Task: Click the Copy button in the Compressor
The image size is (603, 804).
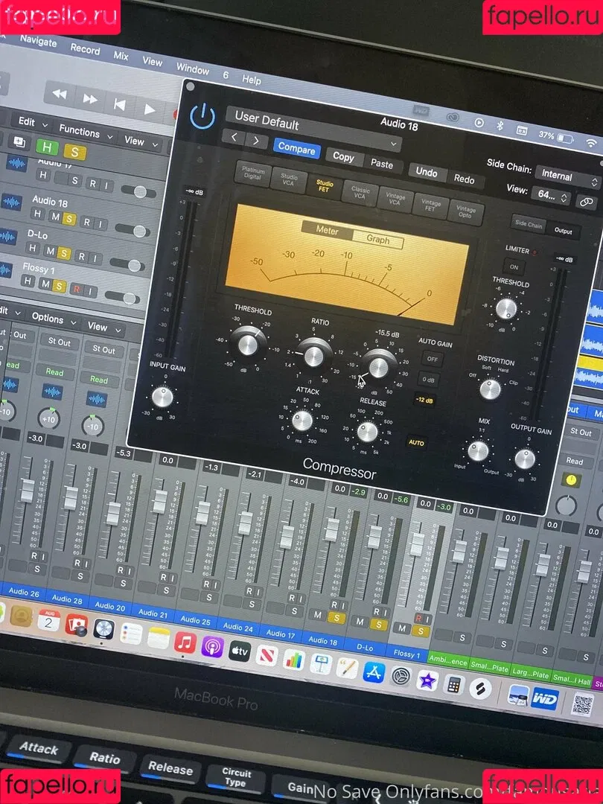Action: [343, 157]
